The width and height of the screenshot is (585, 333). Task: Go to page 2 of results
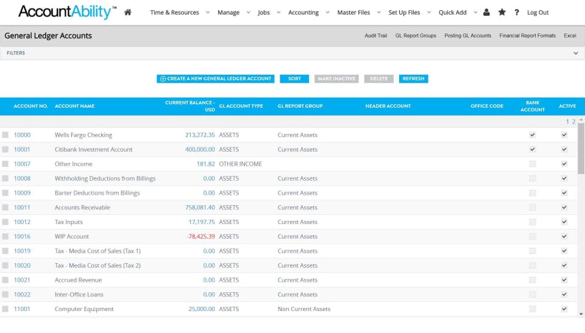click(573, 122)
